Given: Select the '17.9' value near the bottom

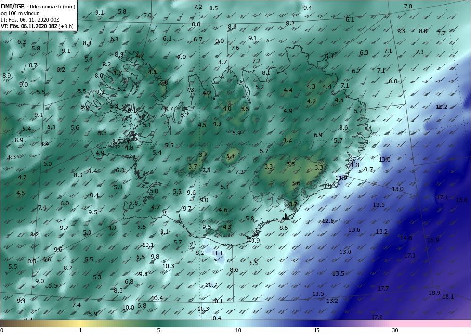Looking at the screenshot, I should point(377,317).
